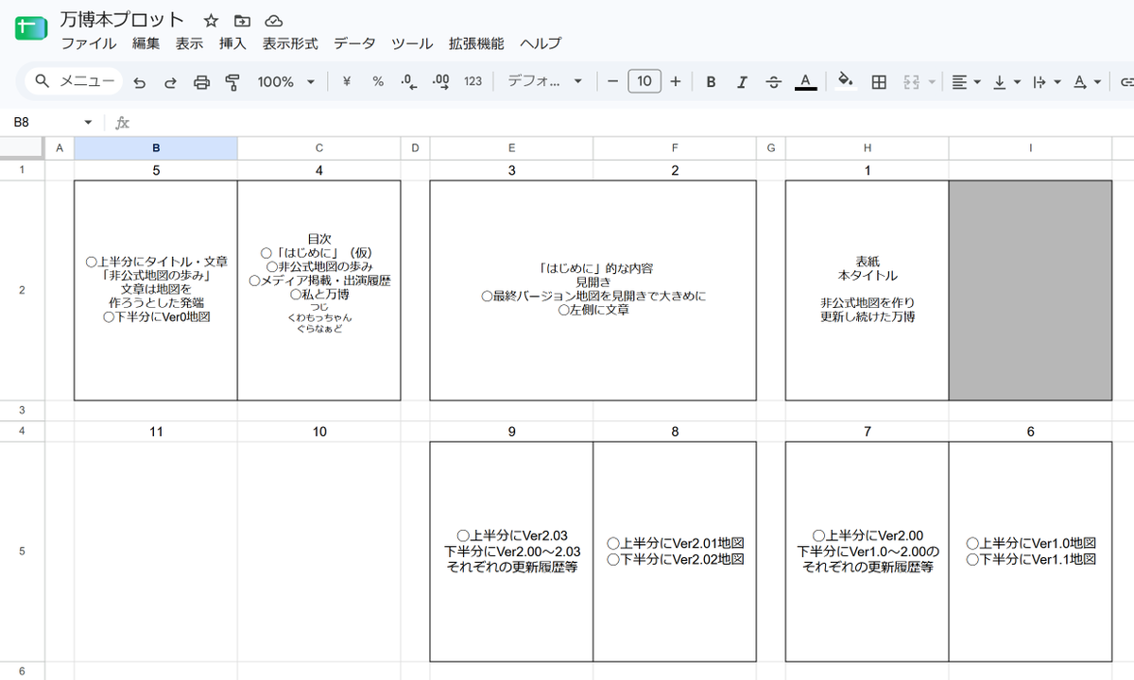Expand the horizontal align dropdown
This screenshot has height=680, width=1134.
click(x=965, y=82)
